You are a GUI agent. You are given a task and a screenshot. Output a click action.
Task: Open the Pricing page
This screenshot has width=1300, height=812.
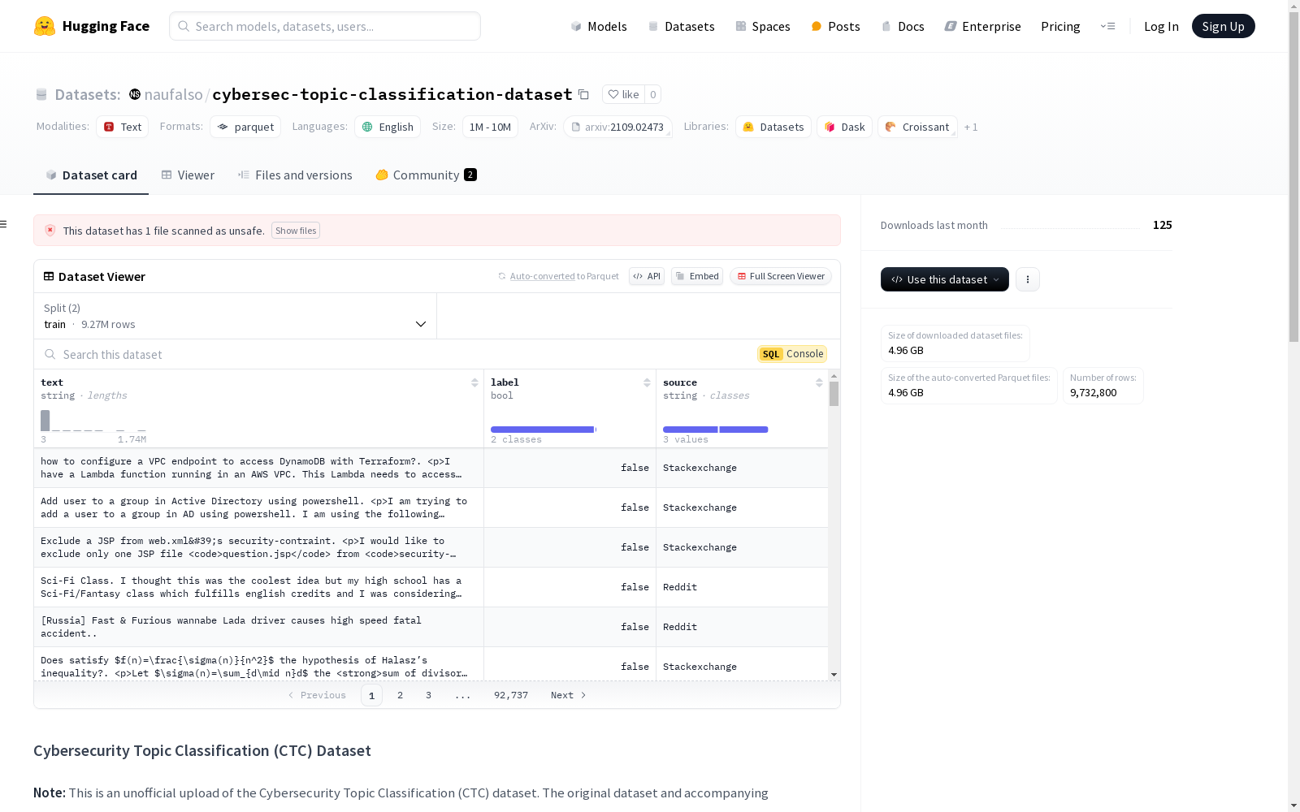(x=1060, y=26)
